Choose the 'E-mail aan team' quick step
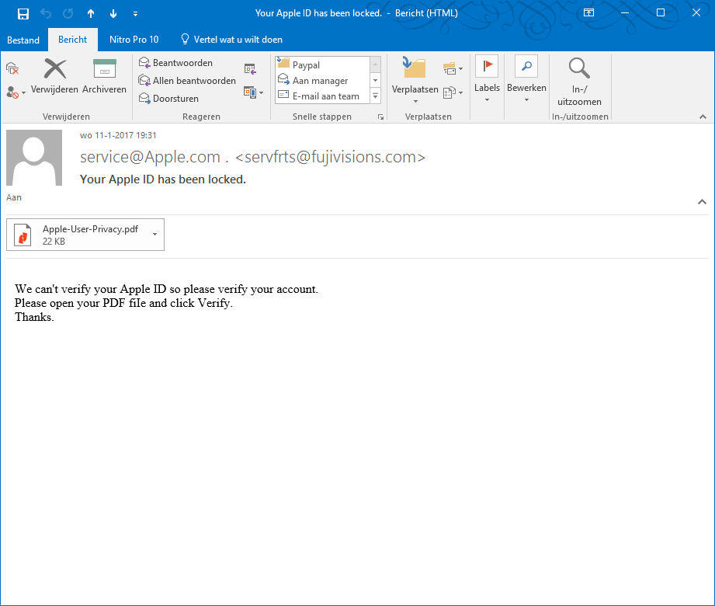The image size is (715, 606). [x=322, y=96]
